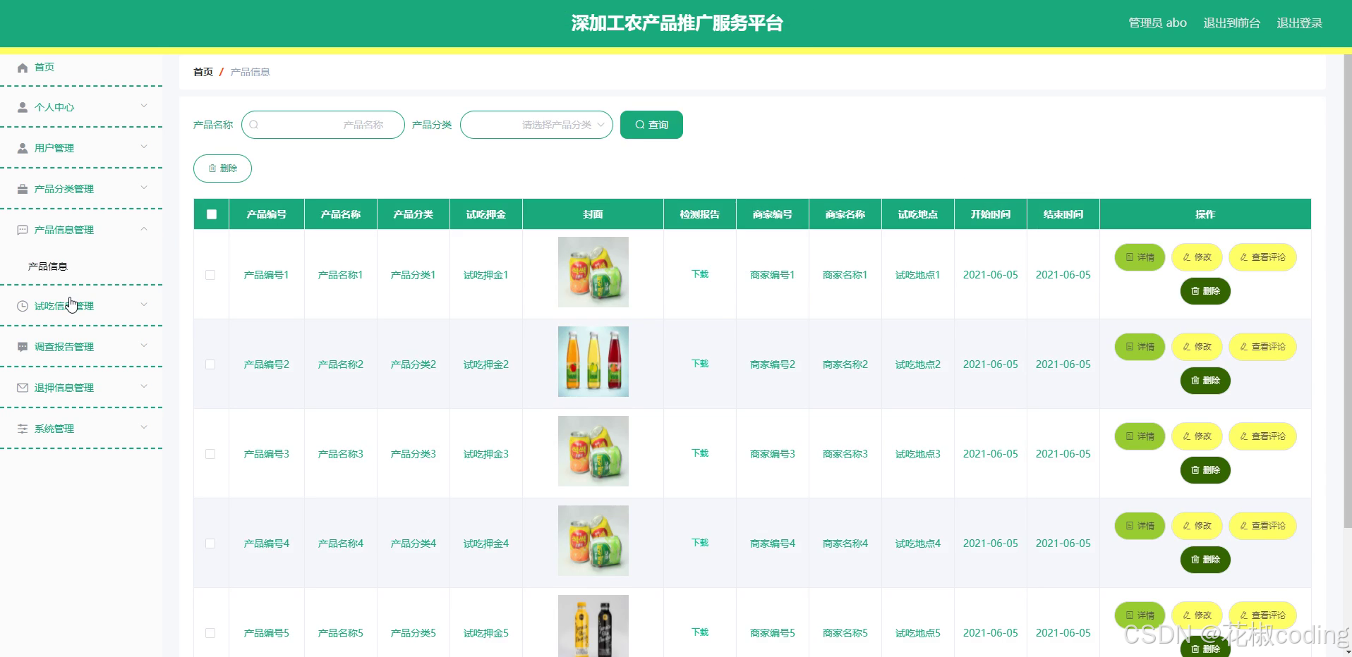Click 退出到前台 in the top bar

[x=1231, y=23]
